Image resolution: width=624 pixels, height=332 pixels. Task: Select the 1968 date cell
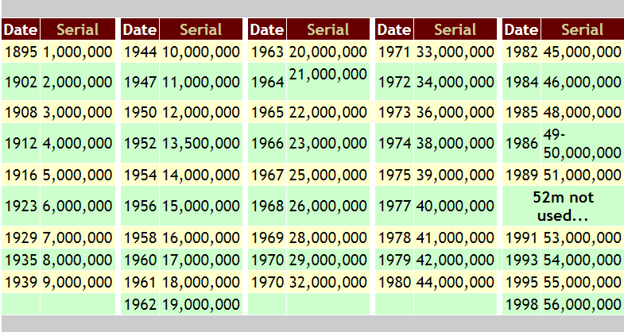pyautogui.click(x=267, y=206)
